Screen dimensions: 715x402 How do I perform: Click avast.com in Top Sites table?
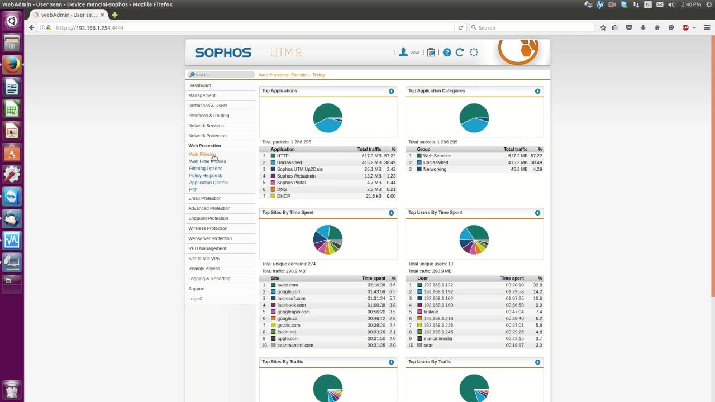pyautogui.click(x=288, y=285)
